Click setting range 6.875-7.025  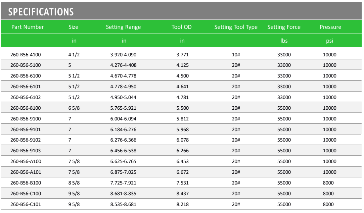(123, 172)
